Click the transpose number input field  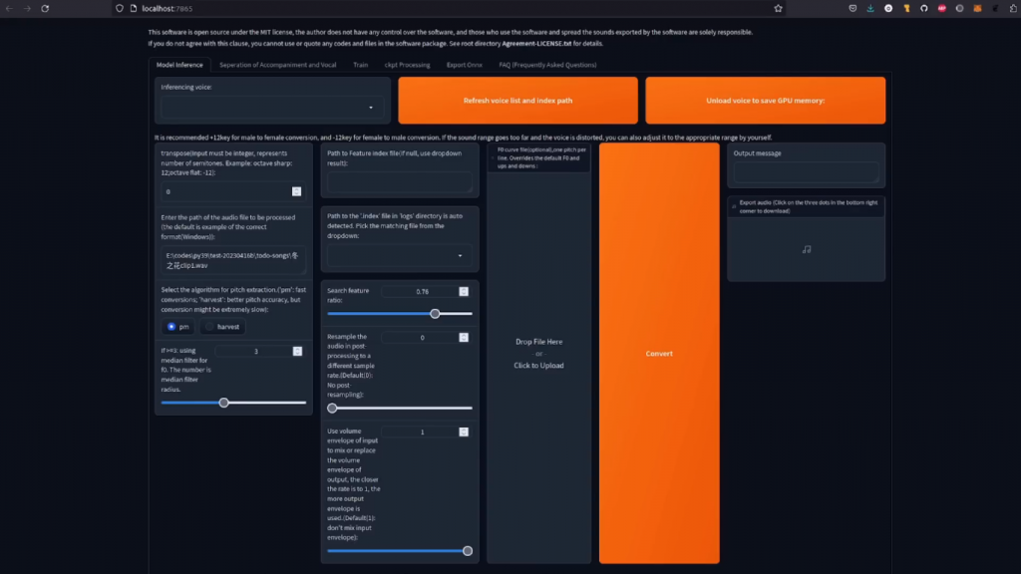[232, 191]
